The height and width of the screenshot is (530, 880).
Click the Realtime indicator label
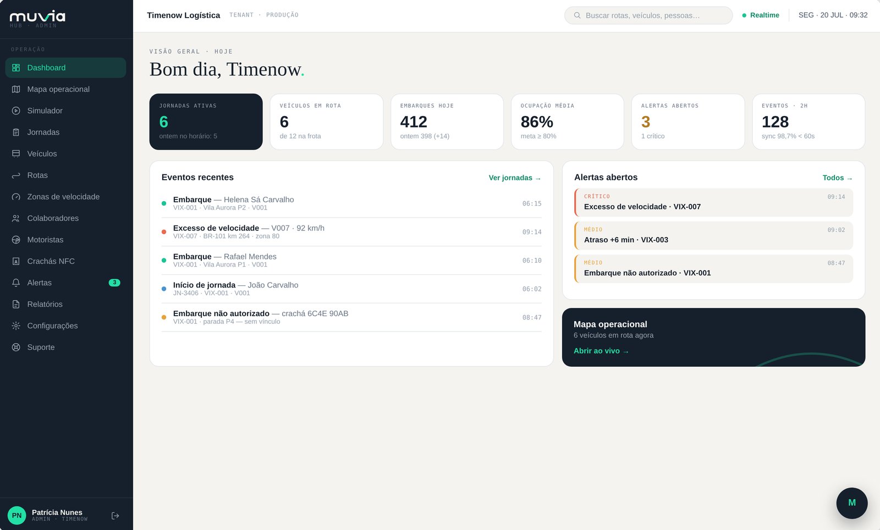pos(765,15)
